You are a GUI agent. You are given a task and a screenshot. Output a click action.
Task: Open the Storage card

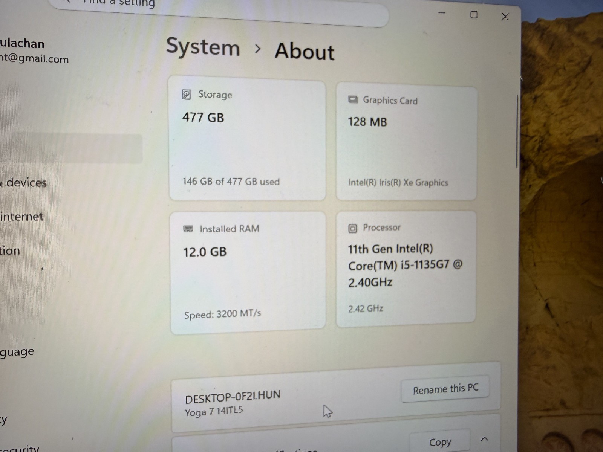[x=247, y=139]
